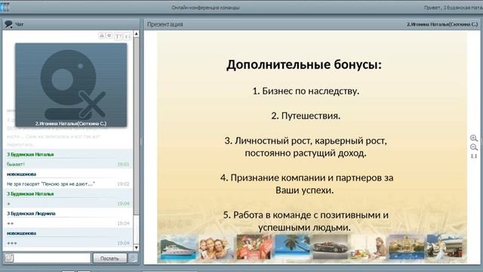
Task: Zoom out of the presentation slide
Action: (x=474, y=147)
